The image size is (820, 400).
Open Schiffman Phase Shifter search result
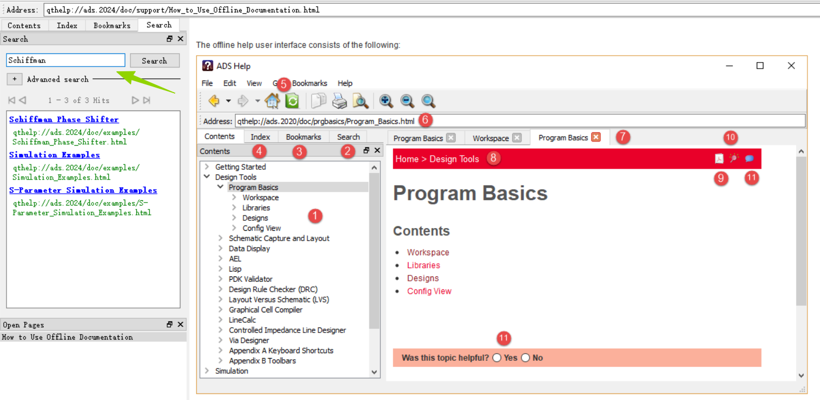pos(64,119)
